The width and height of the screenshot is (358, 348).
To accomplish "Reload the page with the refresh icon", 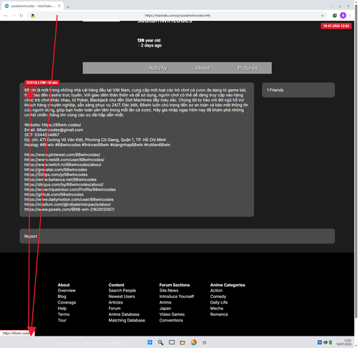I will pyautogui.click(x=21, y=16).
